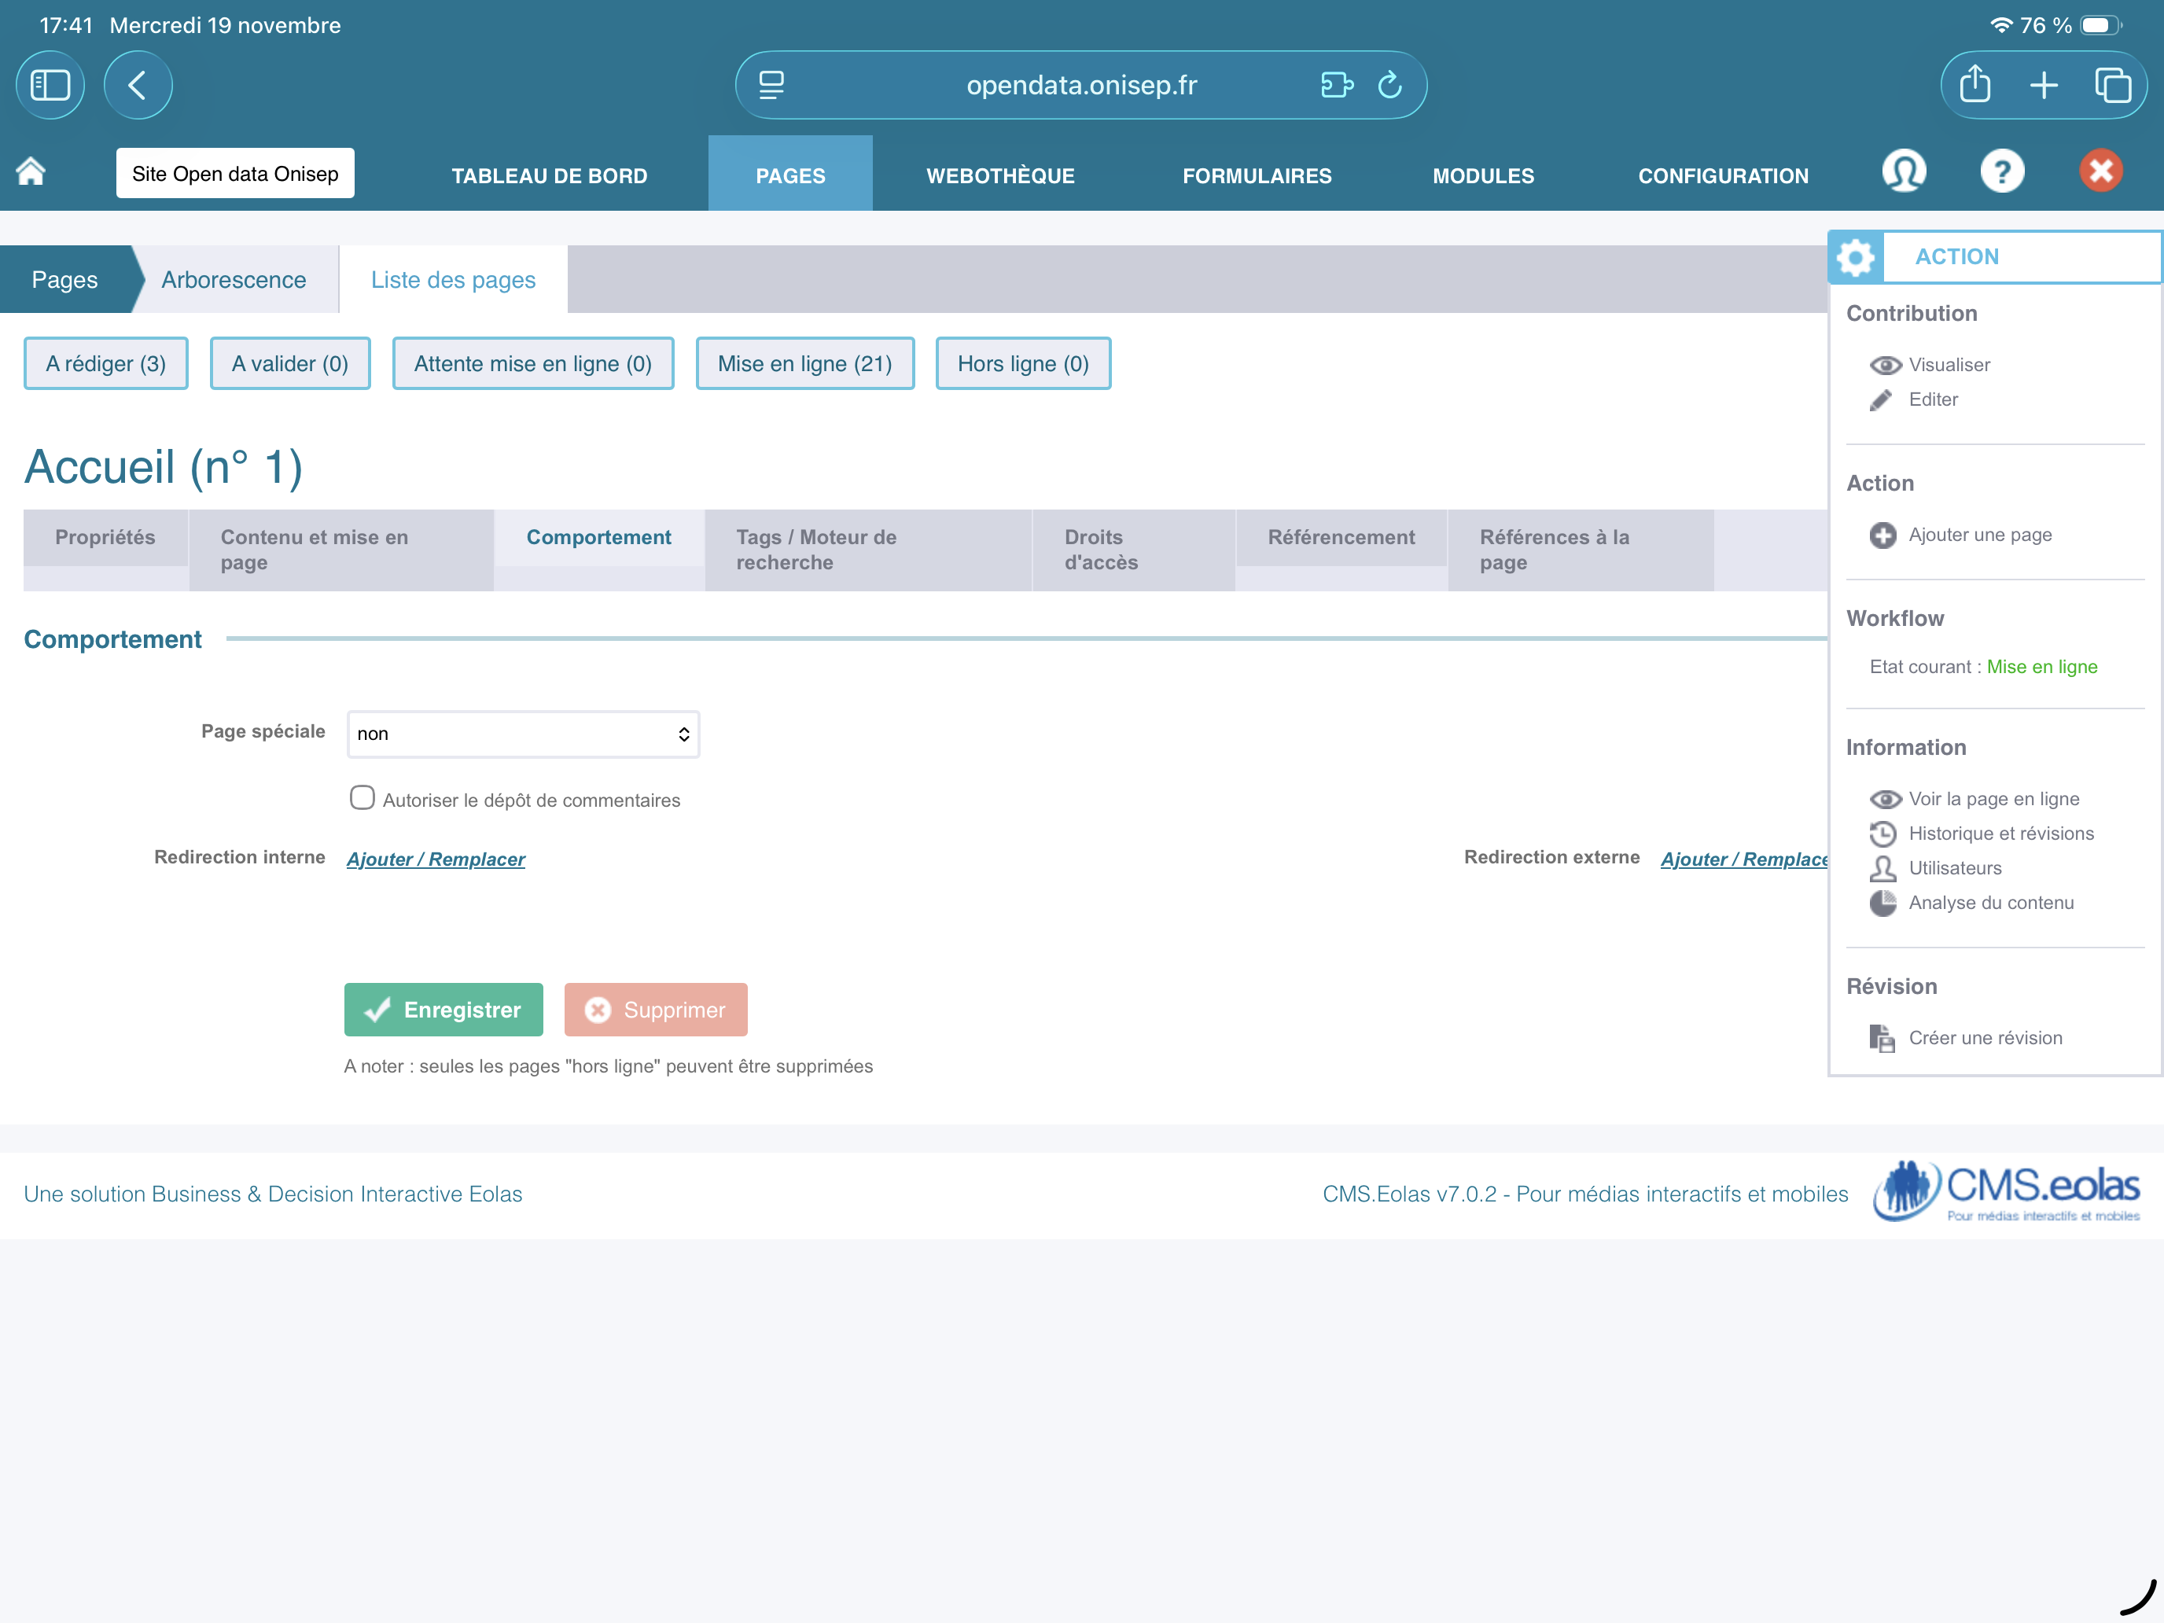The image size is (2164, 1623).
Task: Click the Action panel gear icon
Action: click(x=1855, y=257)
